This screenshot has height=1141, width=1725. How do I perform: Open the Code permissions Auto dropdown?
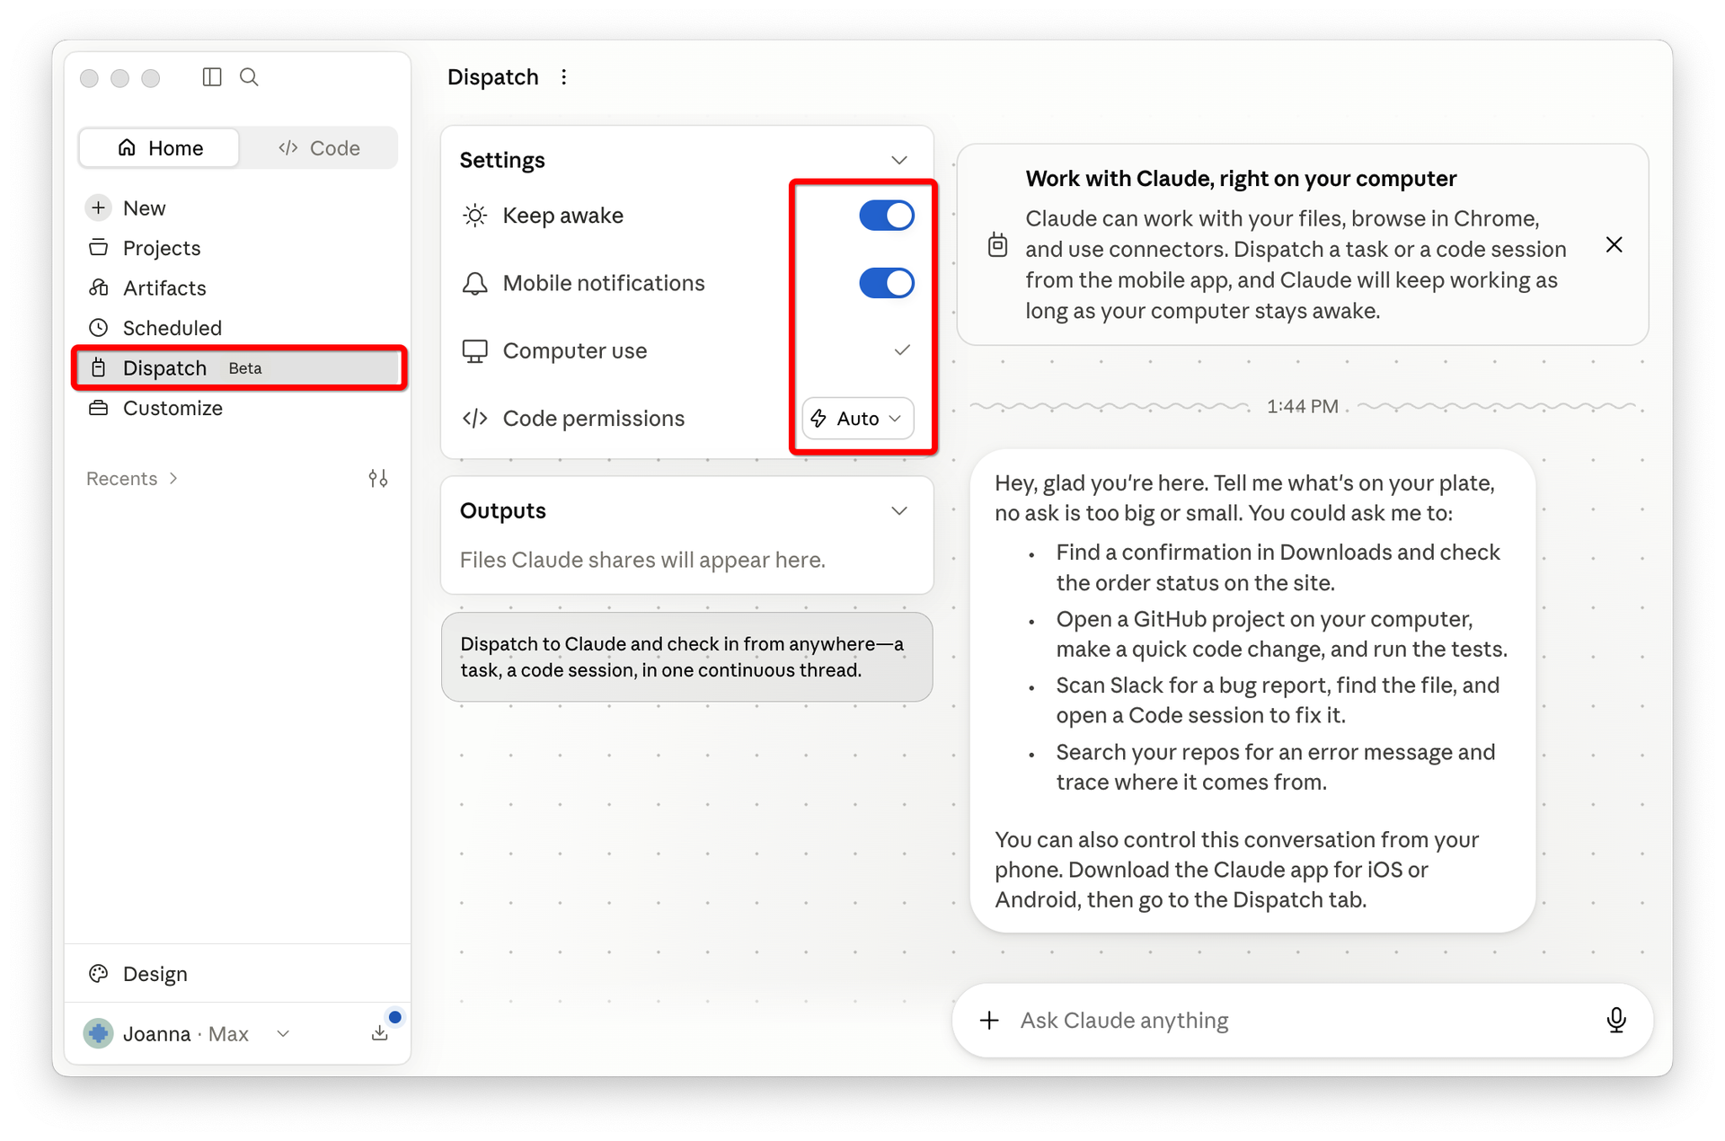(x=858, y=419)
